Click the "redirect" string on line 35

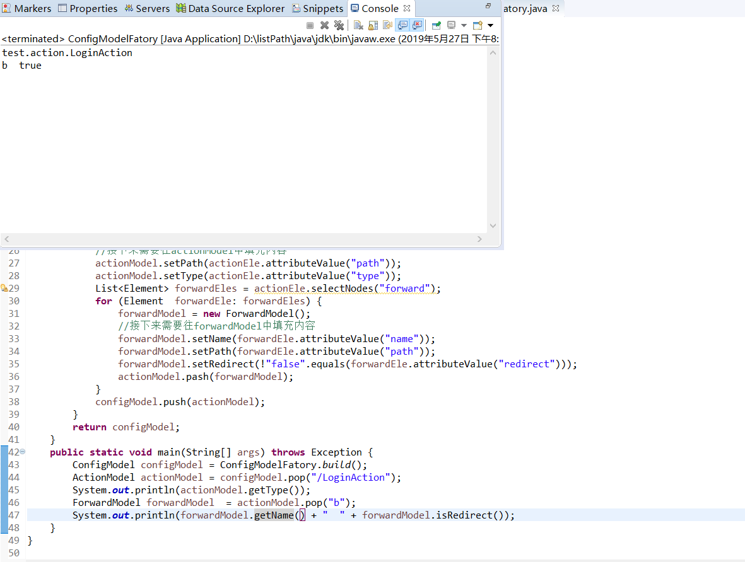(x=527, y=364)
